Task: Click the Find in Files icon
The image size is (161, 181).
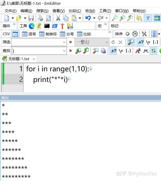Action: (139, 18)
